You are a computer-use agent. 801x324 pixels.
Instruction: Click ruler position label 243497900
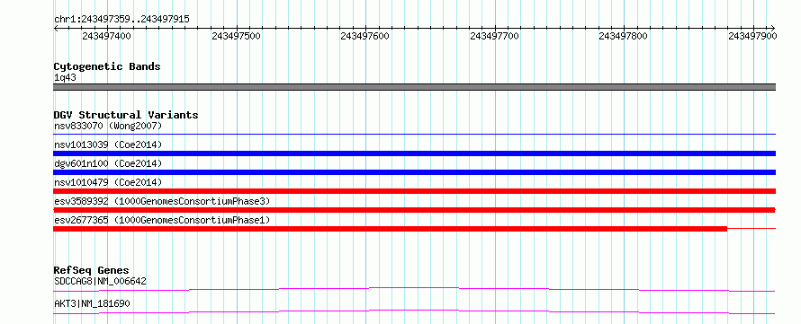point(752,36)
